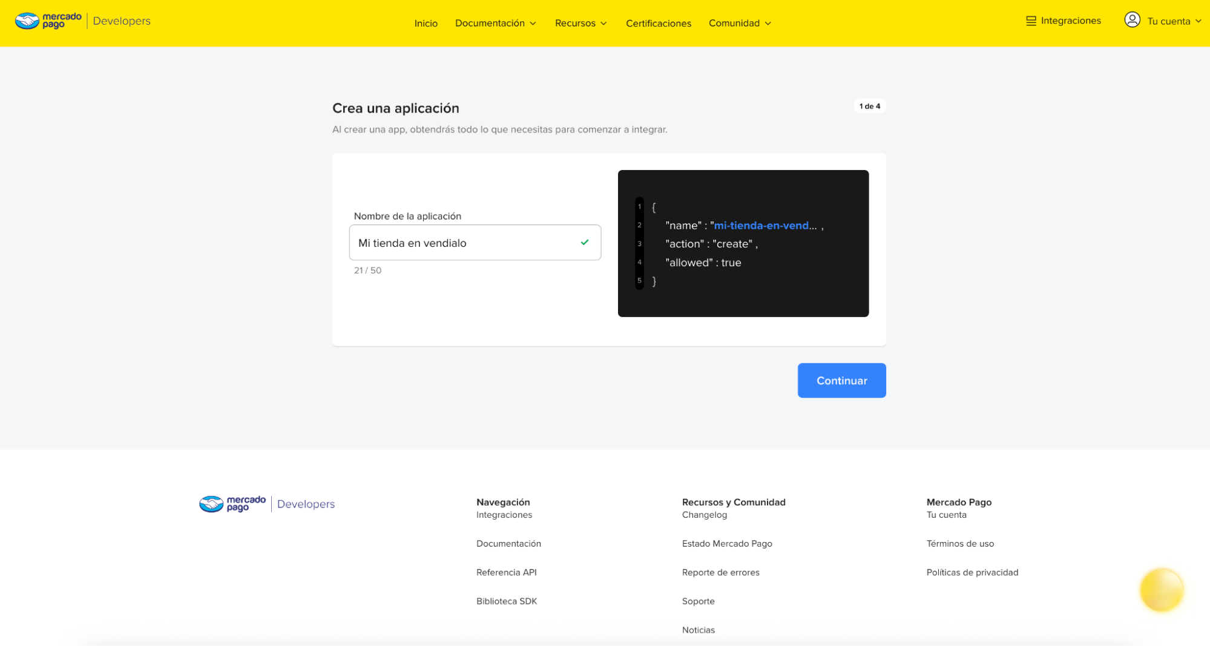Open footer Referencia API link

[x=506, y=572]
